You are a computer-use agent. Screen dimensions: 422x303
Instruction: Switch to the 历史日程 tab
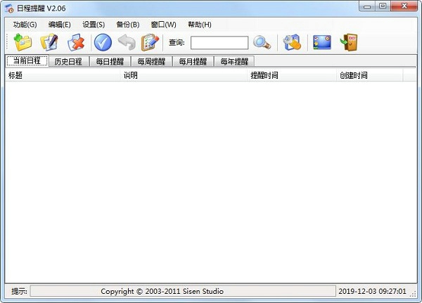point(68,61)
